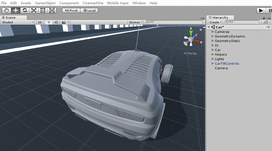This screenshot has height=151, width=272.
Task: Expand the Lights object
Action: click(213, 59)
